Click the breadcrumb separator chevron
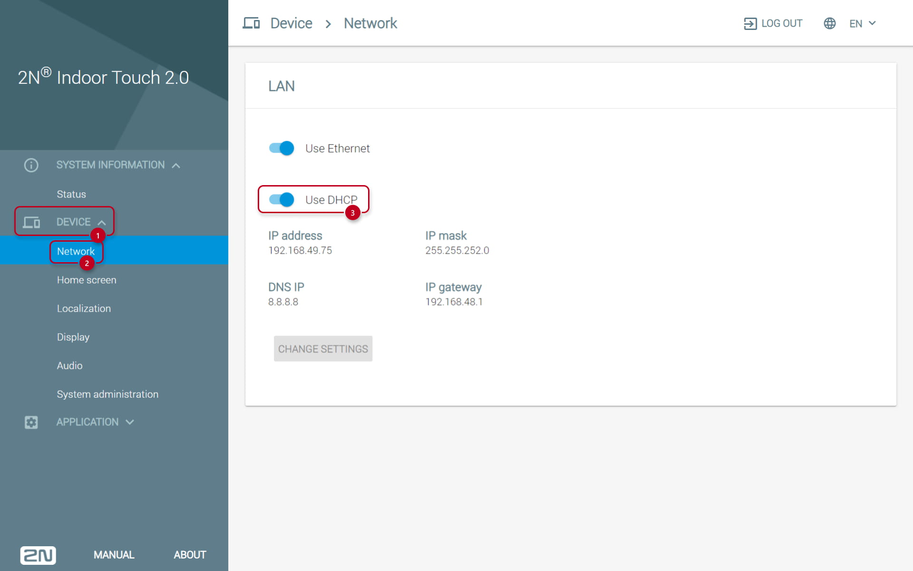 tap(328, 24)
